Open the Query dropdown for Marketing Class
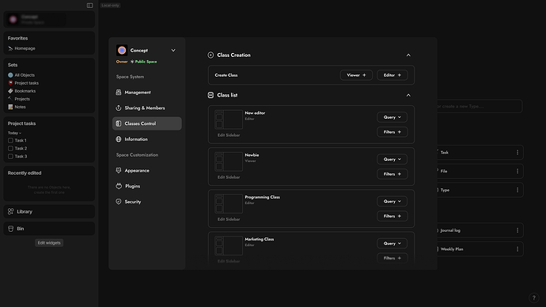The image size is (546, 307). [392, 244]
